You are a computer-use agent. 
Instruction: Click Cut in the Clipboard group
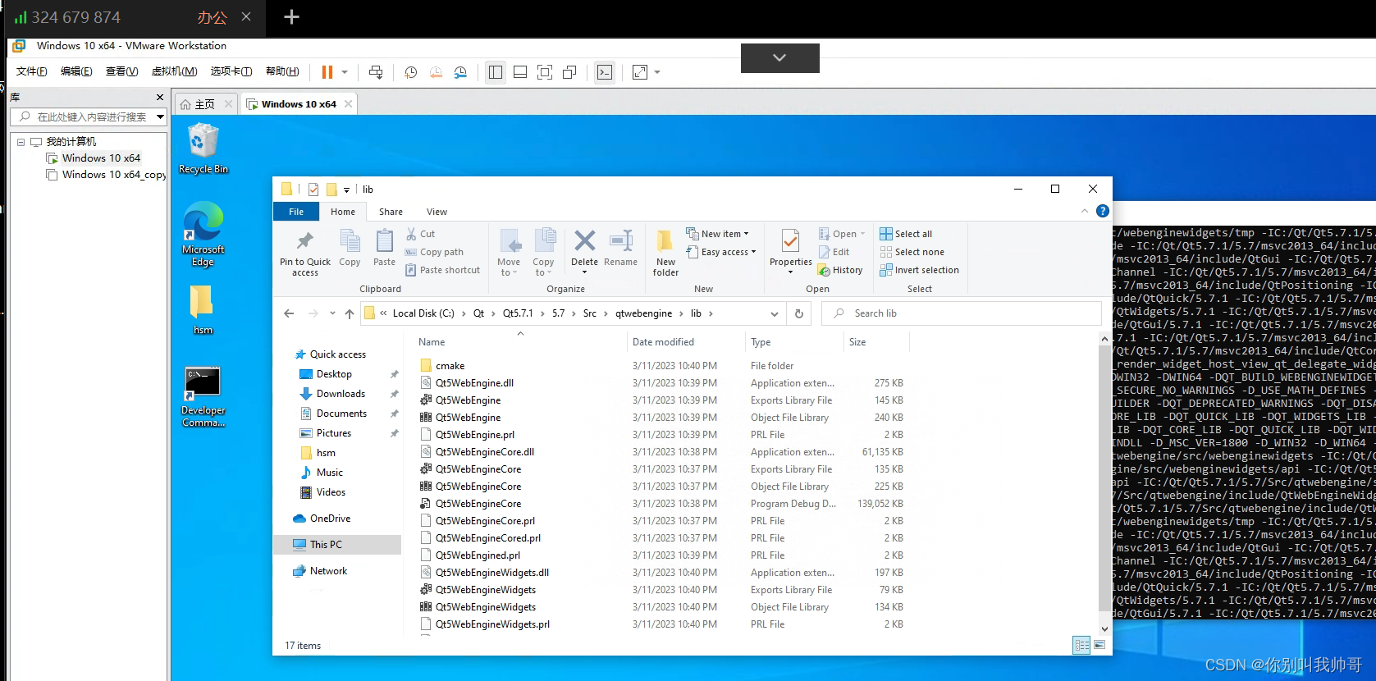pyautogui.click(x=420, y=234)
